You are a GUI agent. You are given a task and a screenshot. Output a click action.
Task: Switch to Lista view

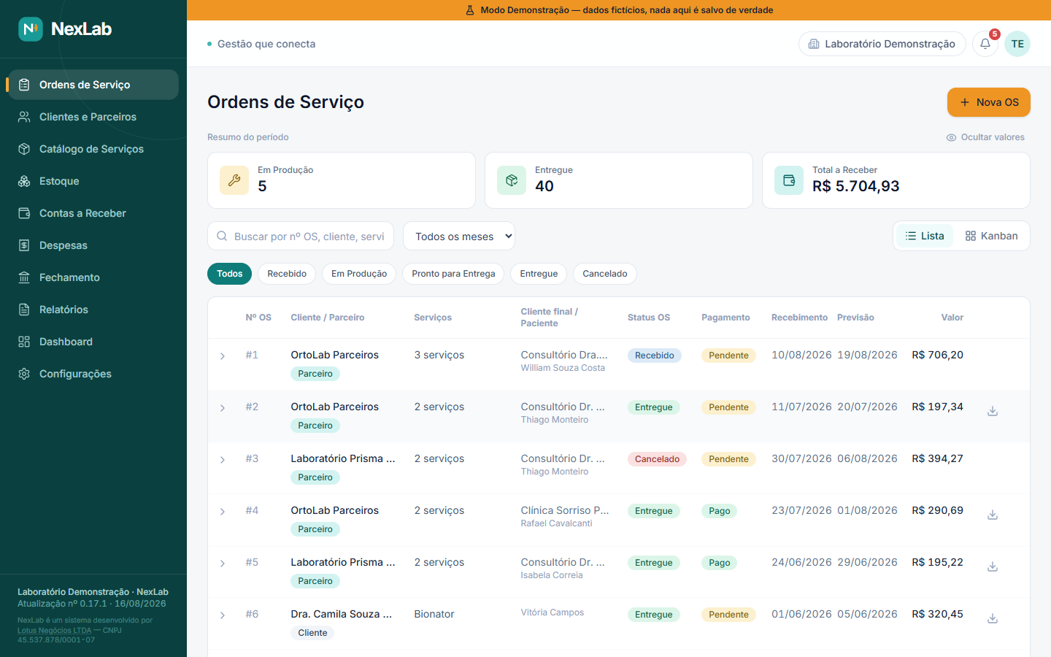point(925,236)
